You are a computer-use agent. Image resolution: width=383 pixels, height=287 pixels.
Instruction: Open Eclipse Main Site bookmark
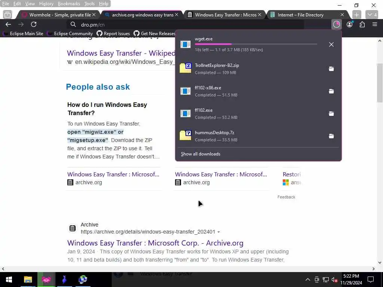[x=23, y=33]
